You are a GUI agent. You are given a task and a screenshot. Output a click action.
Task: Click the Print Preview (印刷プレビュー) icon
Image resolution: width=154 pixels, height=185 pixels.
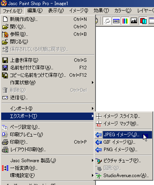pos(5,135)
